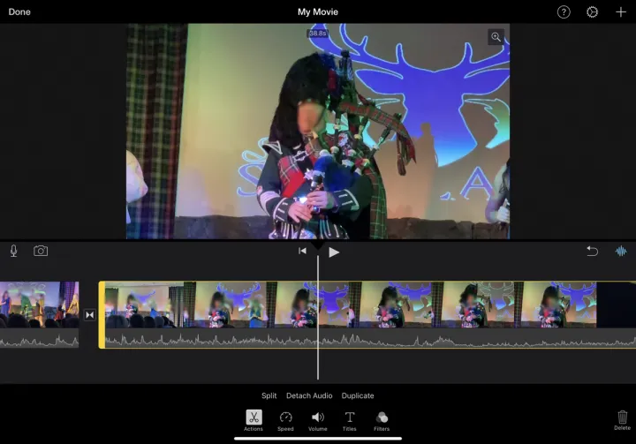Open the camera capture icon
The height and width of the screenshot is (444, 636).
point(41,252)
